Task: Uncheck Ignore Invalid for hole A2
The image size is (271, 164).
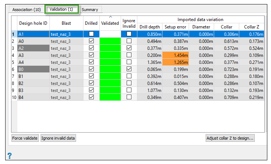Action: pyautogui.click(x=129, y=48)
